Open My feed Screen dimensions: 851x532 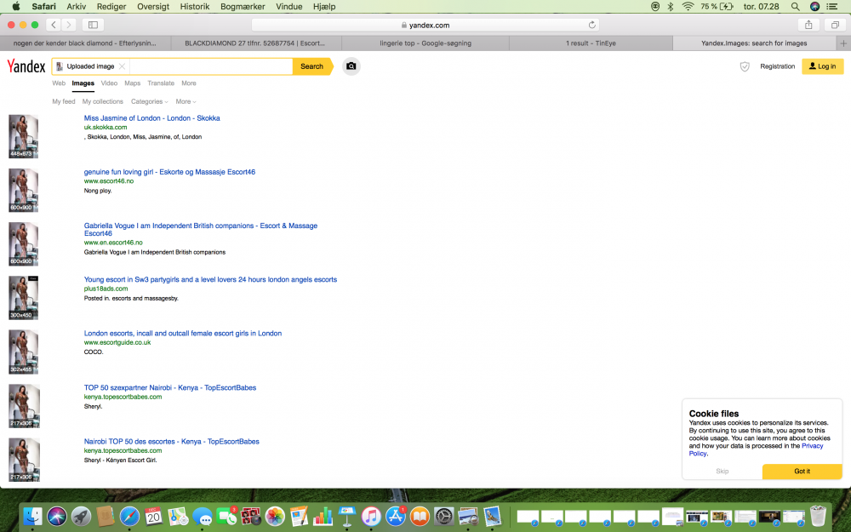[x=64, y=101]
